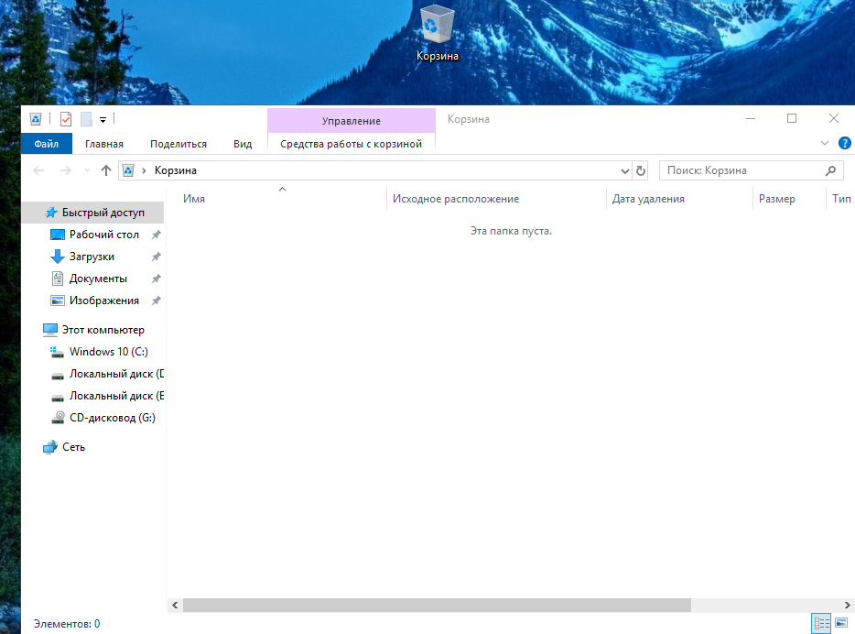Open the Help question mark icon

coord(844,144)
